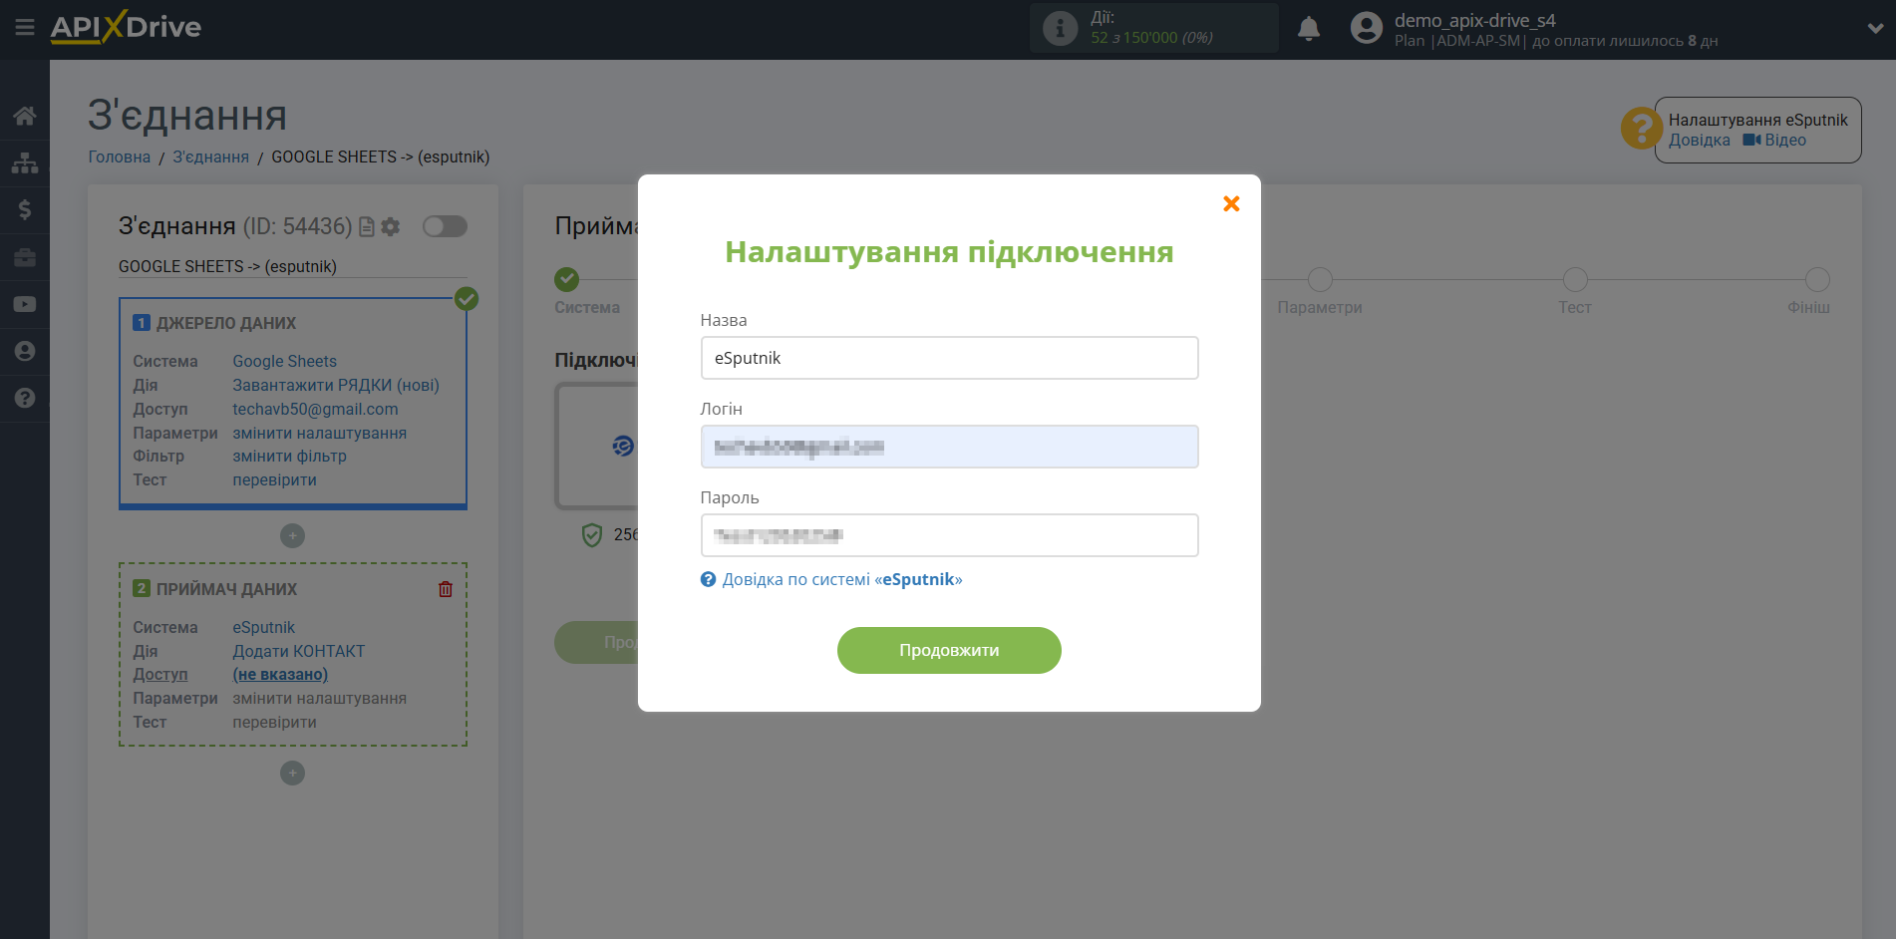Click Завантажити РЯДКИ (нові) action link

pyautogui.click(x=336, y=385)
